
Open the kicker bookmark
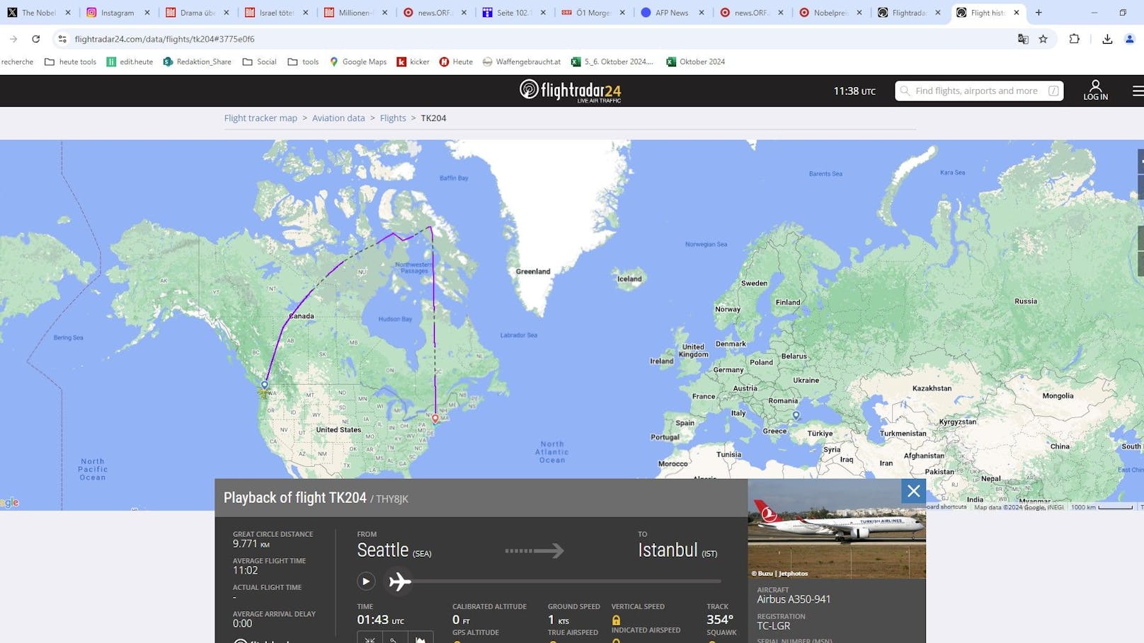pyautogui.click(x=413, y=62)
